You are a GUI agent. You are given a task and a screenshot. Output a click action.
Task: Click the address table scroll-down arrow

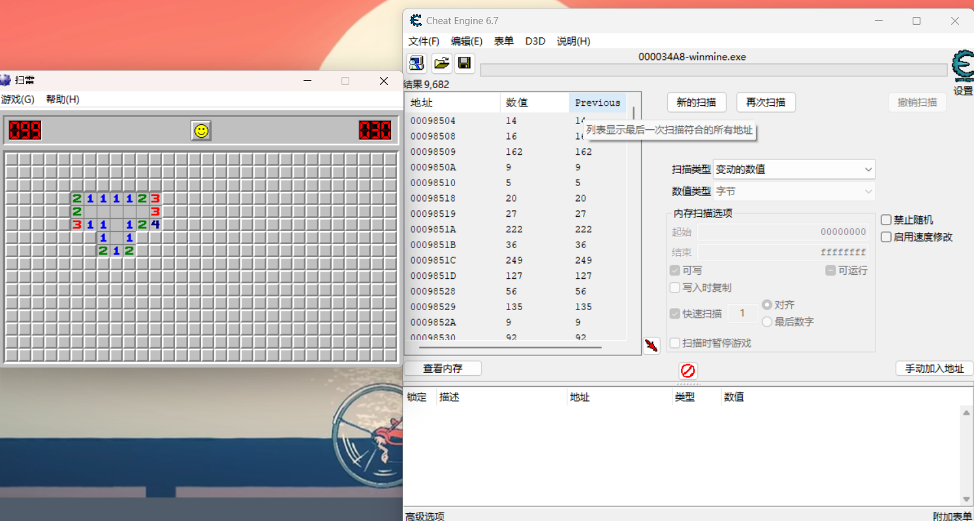tap(966, 499)
